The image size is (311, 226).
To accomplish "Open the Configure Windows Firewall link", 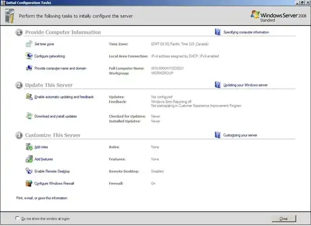I will tap(54, 183).
